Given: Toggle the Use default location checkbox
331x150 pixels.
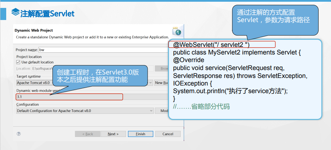Looking at the screenshot, I should [18, 62].
